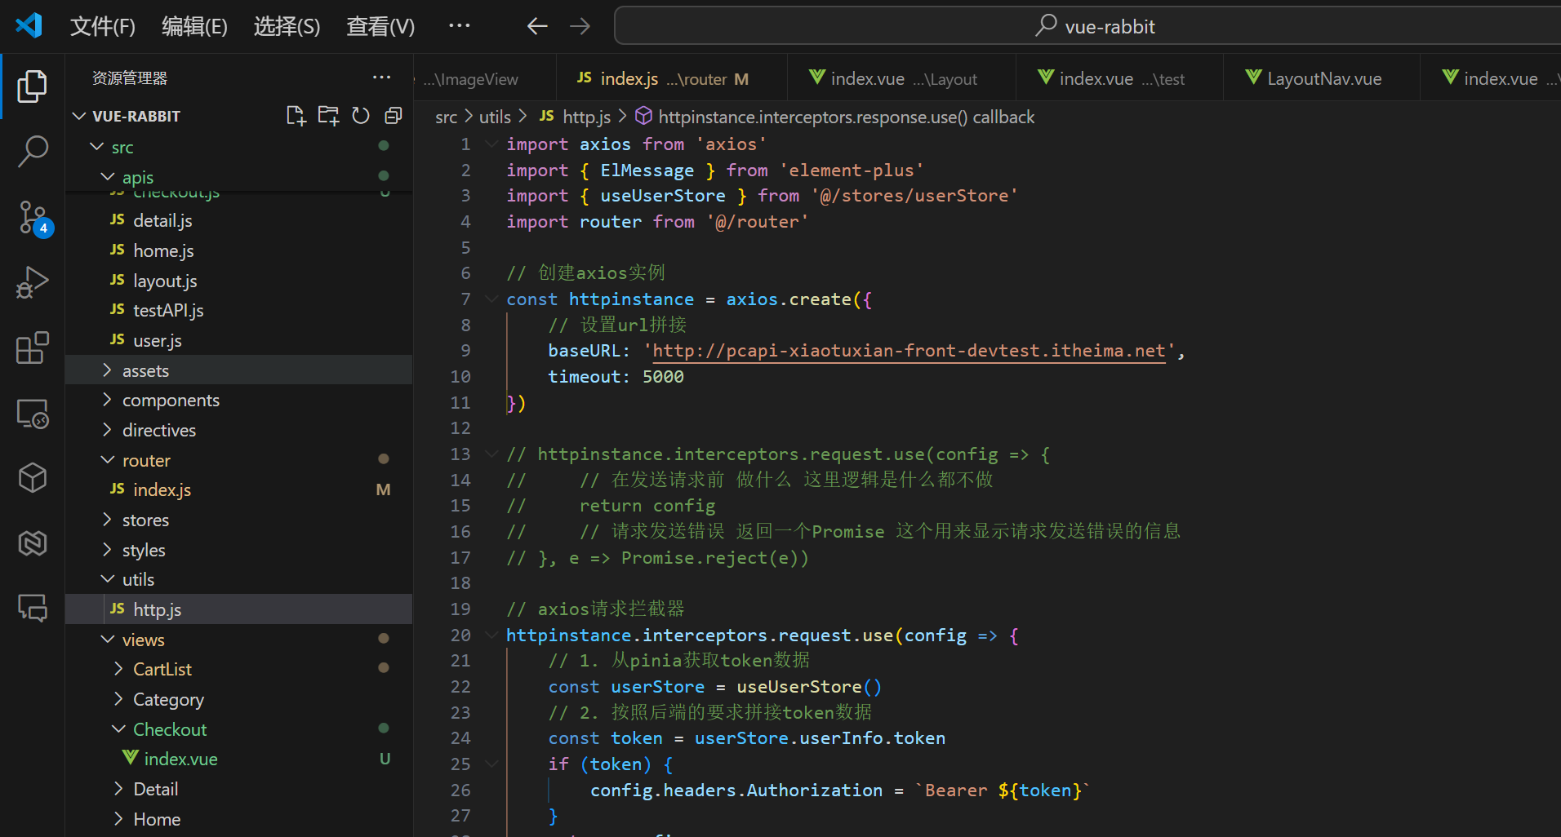Open the hexagon extension icon in activity bar

tap(32, 543)
